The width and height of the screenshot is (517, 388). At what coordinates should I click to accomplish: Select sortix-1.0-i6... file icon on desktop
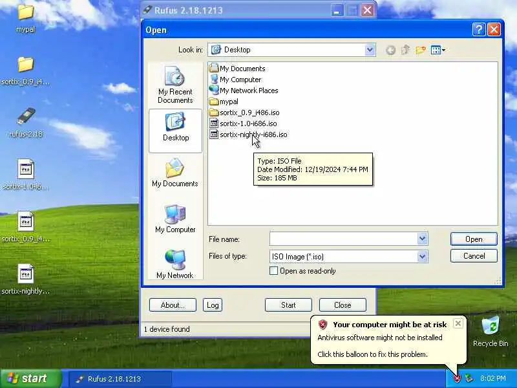(26, 169)
